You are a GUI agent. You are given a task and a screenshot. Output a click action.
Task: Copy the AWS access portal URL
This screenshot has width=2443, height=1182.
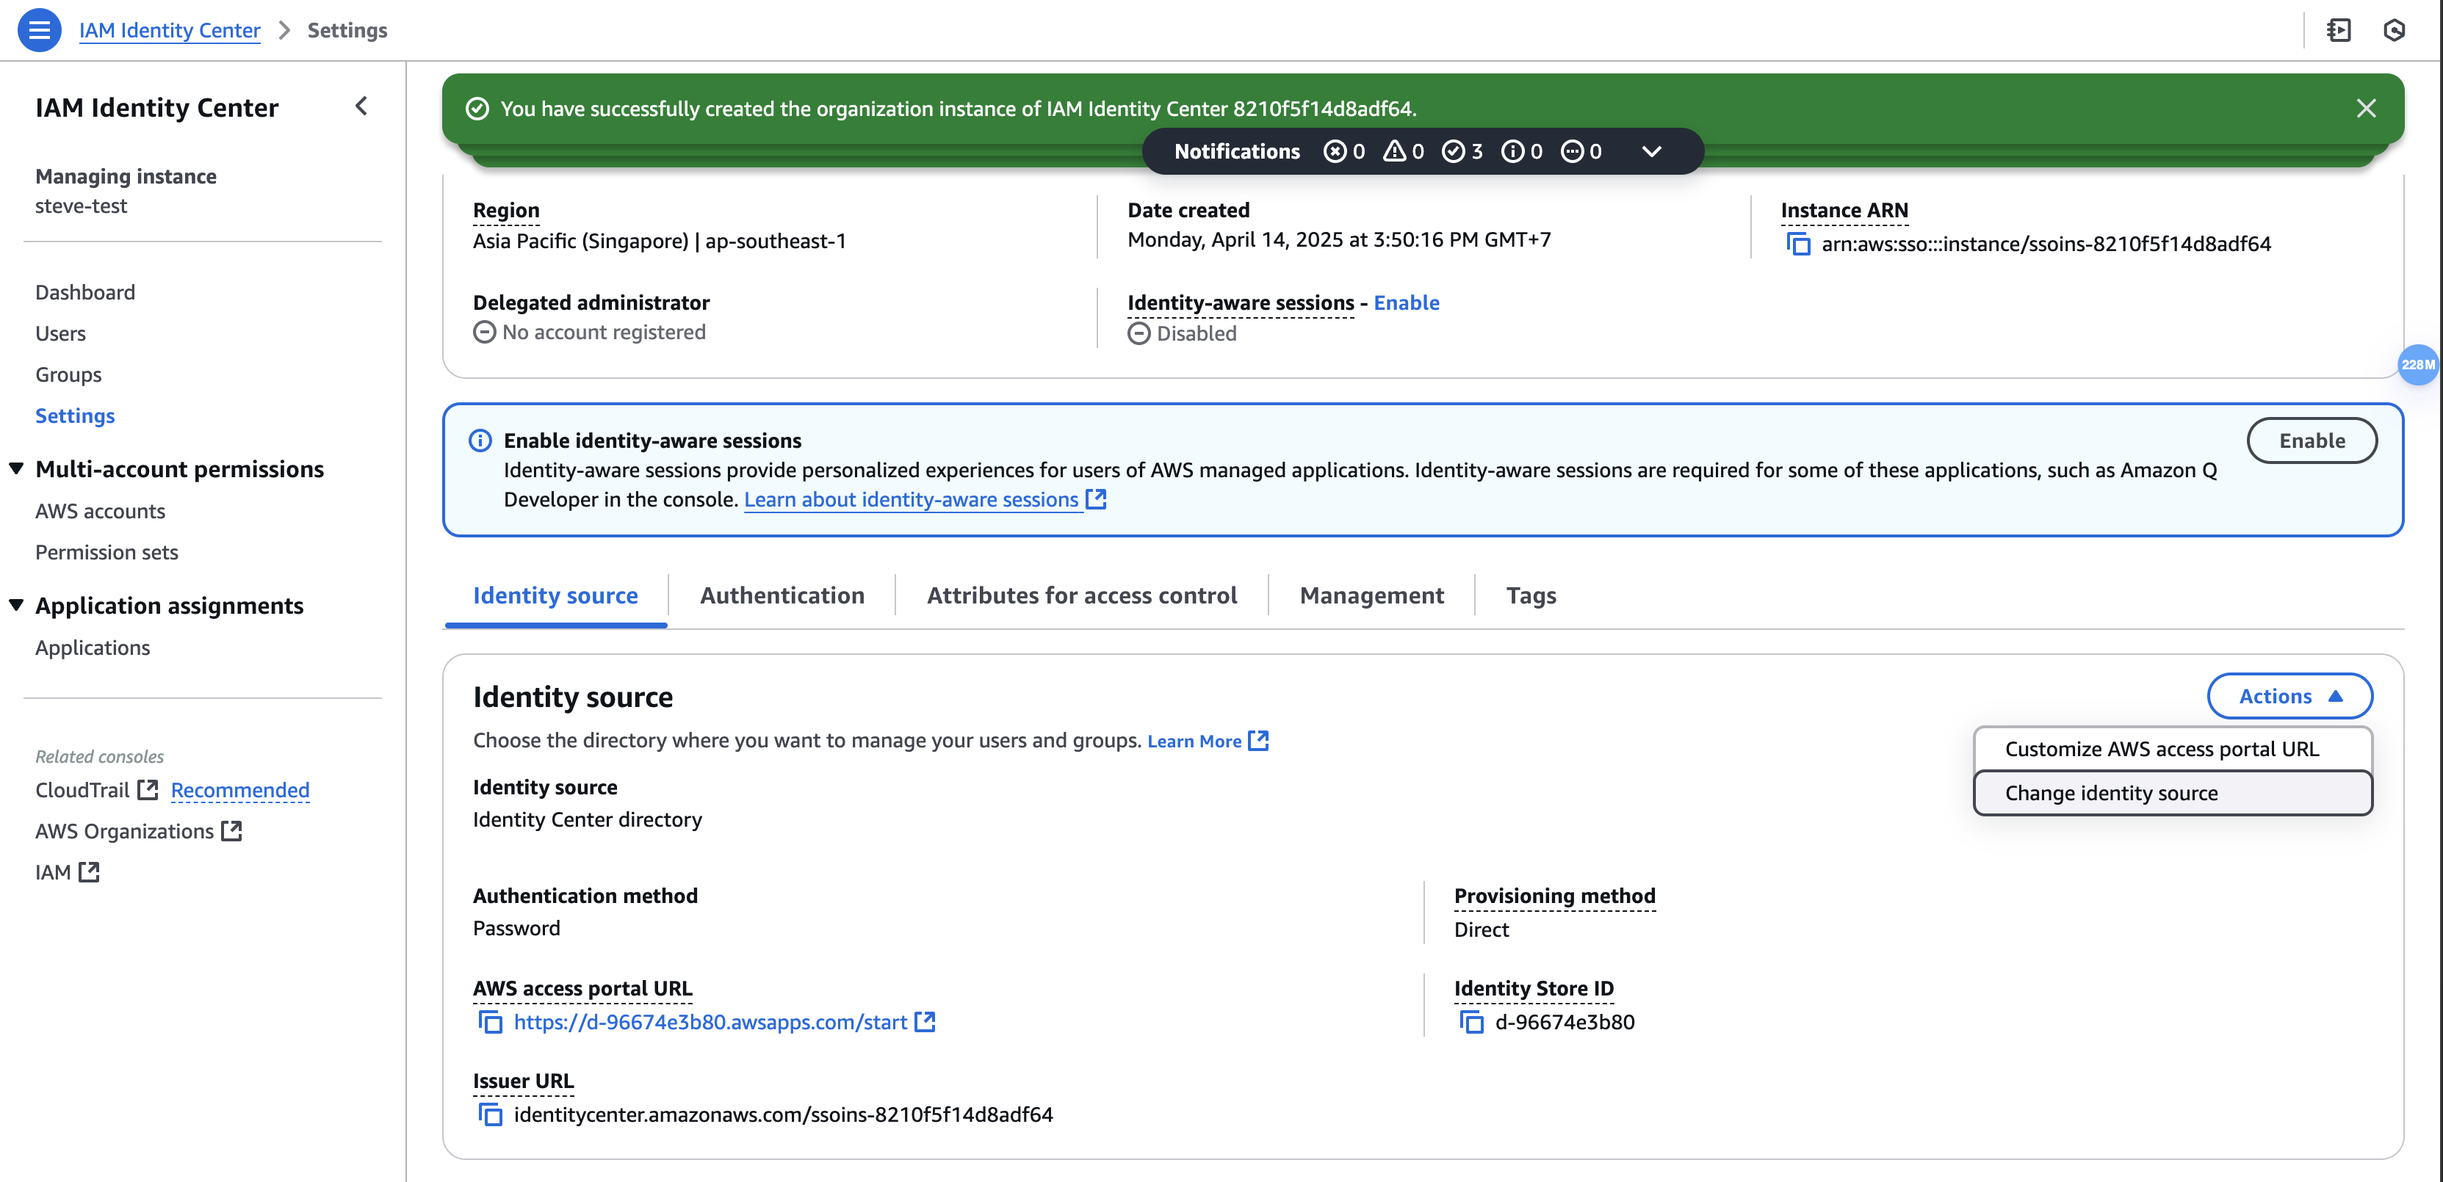pos(491,1022)
